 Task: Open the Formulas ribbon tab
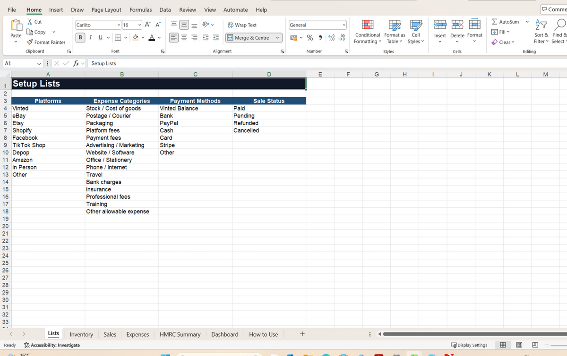pos(141,9)
